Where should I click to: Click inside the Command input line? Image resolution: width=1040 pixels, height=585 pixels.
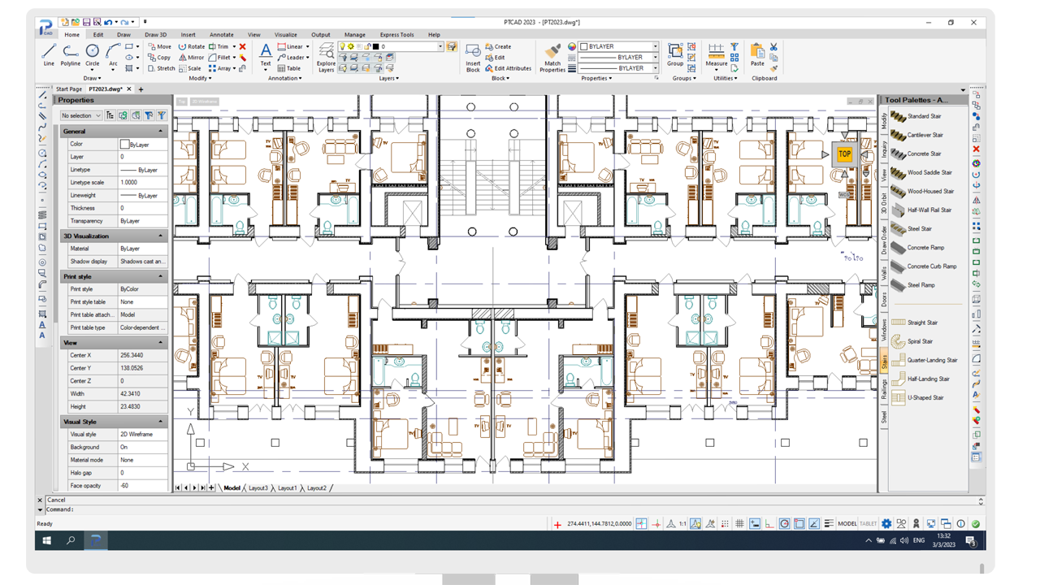(x=97, y=510)
